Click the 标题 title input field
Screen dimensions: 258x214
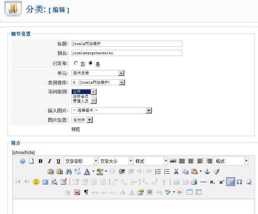coord(127,43)
